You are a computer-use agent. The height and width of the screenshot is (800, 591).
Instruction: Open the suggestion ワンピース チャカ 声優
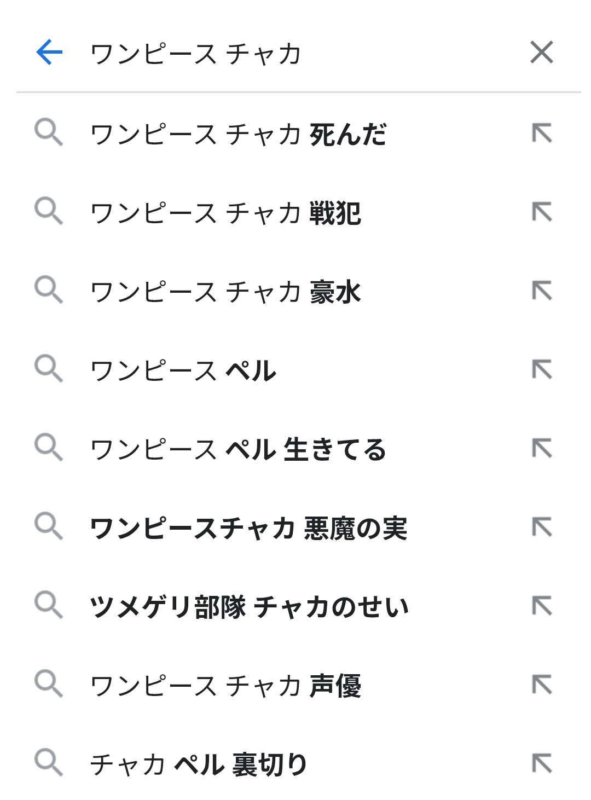pos(225,686)
